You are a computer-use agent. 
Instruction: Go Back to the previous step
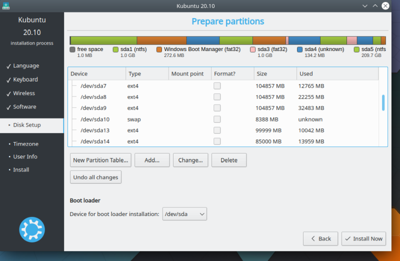(x=320, y=238)
